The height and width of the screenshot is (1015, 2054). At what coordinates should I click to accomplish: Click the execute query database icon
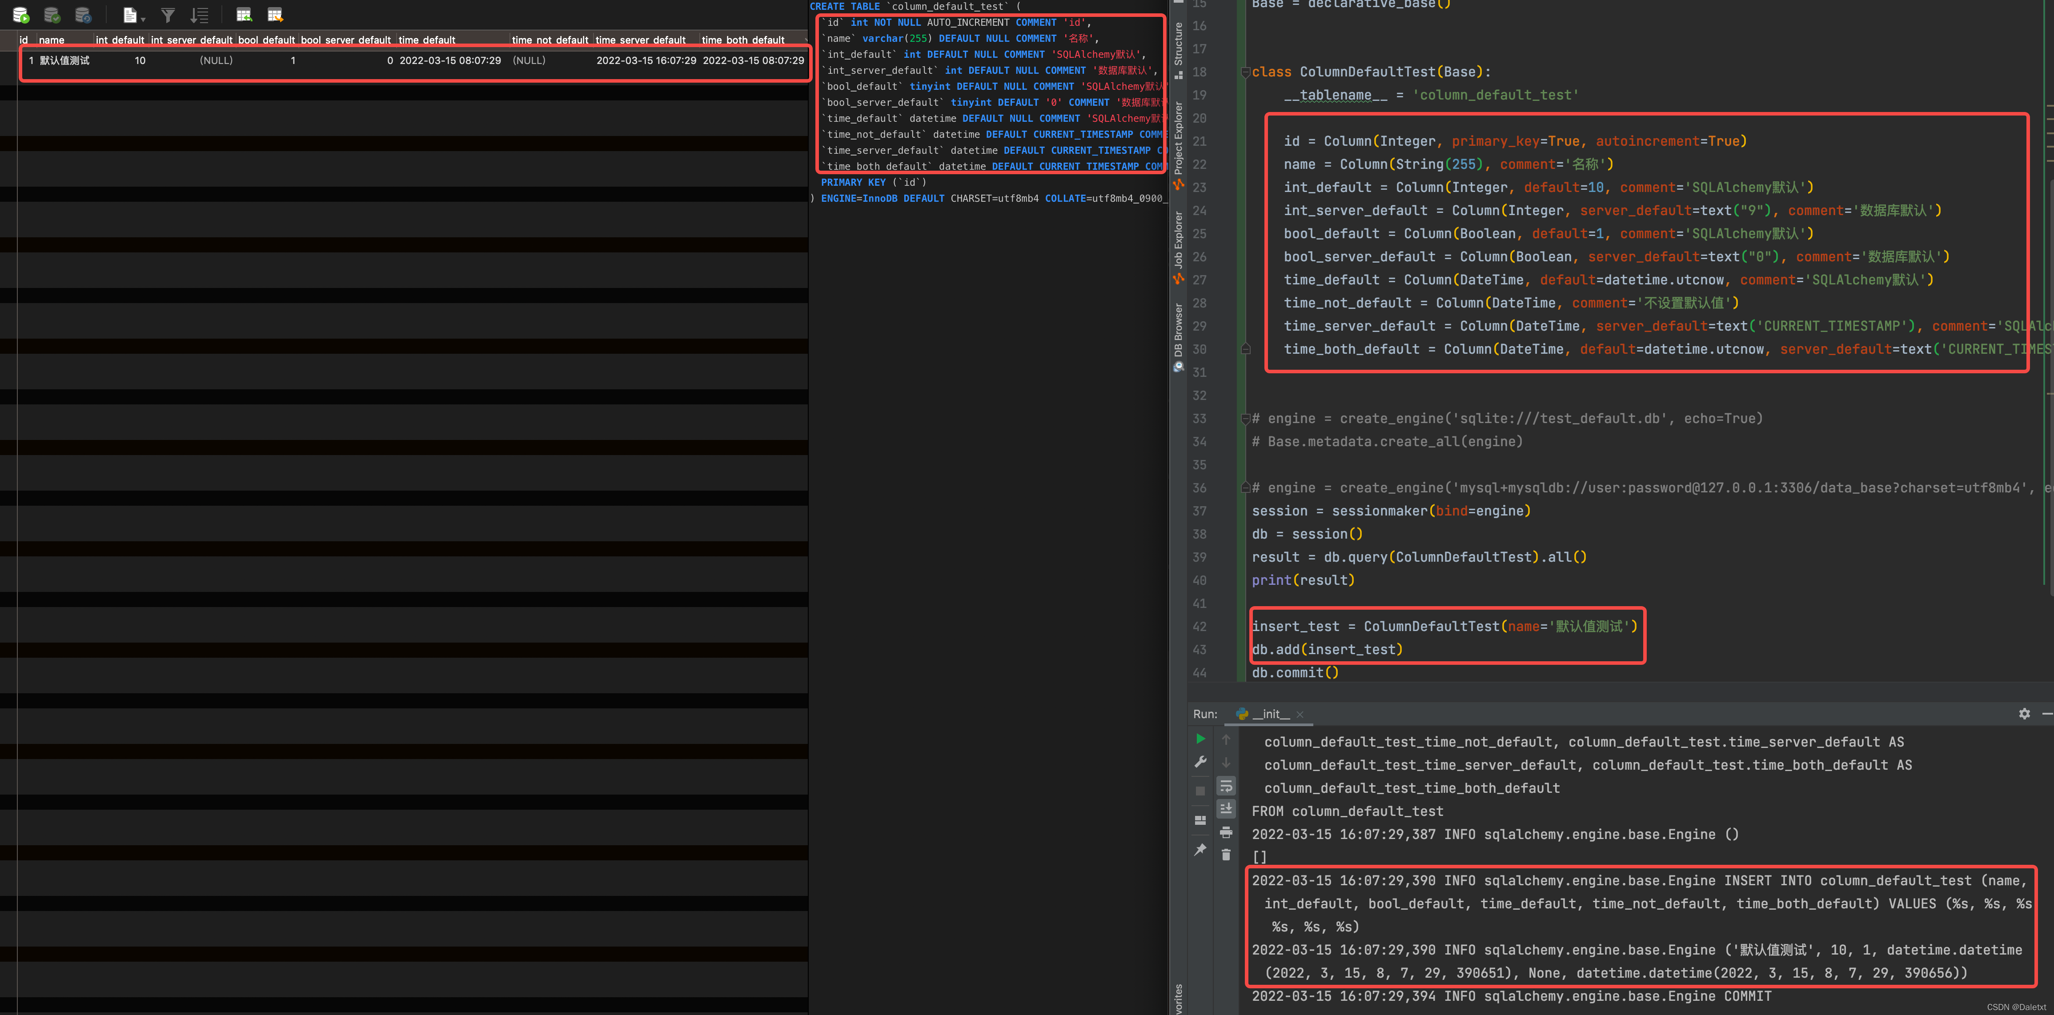pos(21,15)
